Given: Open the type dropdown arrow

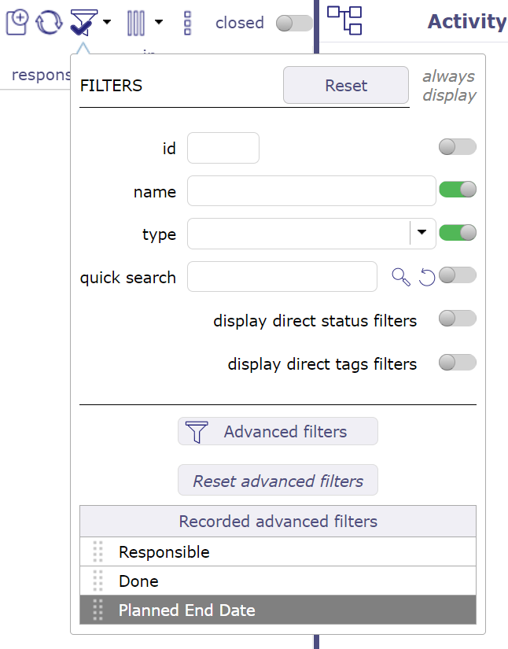Looking at the screenshot, I should point(422,234).
